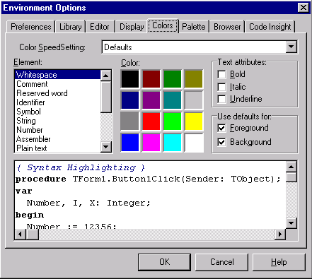This screenshot has height=279, width=312.
Task: Choose the navy blue color swatch
Action: pyautogui.click(x=129, y=100)
